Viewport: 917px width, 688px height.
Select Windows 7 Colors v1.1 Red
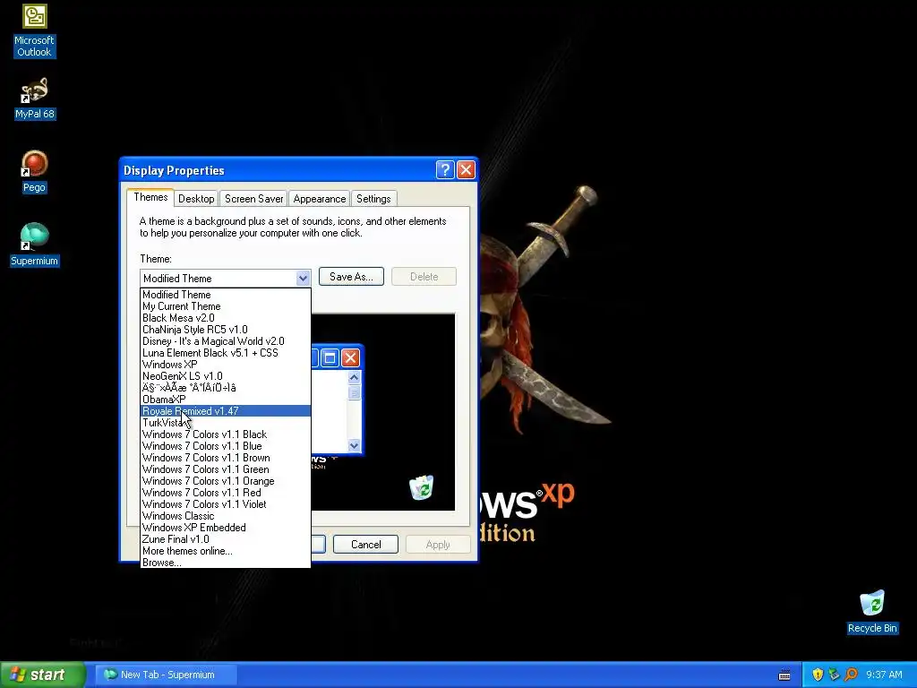tap(225, 493)
